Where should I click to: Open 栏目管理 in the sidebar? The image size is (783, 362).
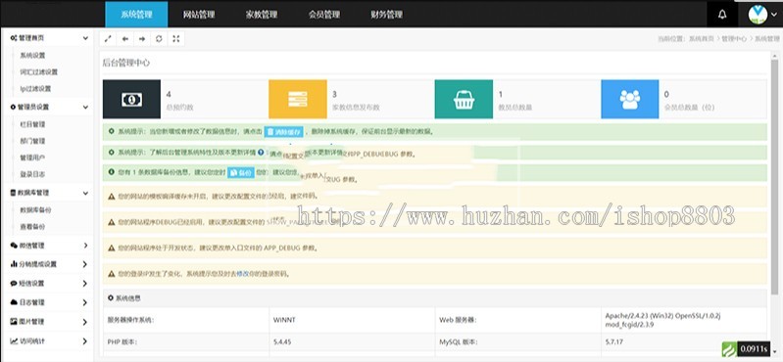tap(32, 124)
